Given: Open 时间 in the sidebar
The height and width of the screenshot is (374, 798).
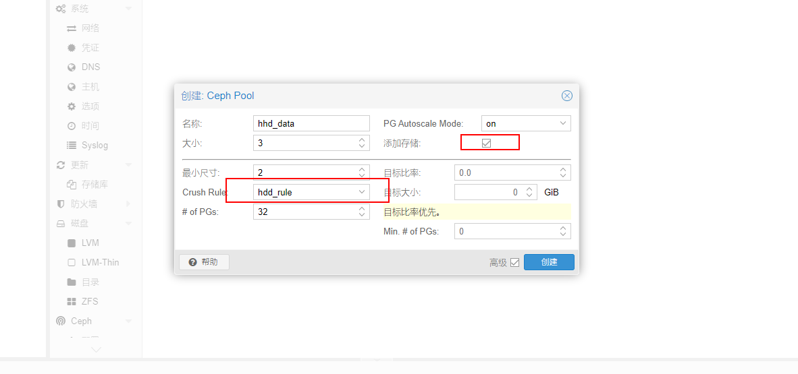Looking at the screenshot, I should click(90, 125).
